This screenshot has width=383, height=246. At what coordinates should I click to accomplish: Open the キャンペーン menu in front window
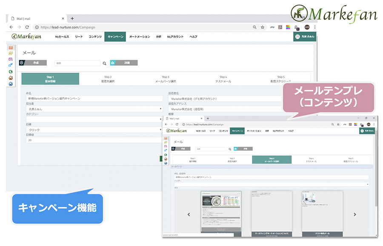tap(237, 131)
